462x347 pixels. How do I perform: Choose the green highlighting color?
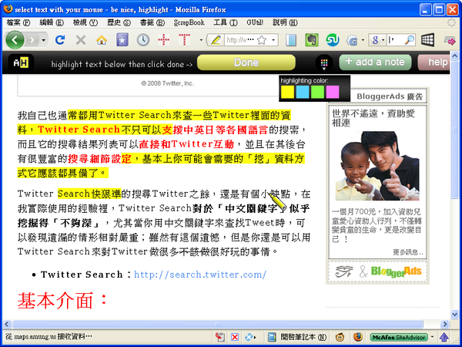pyautogui.click(x=317, y=92)
